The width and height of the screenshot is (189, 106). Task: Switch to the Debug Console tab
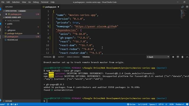tap(73, 57)
